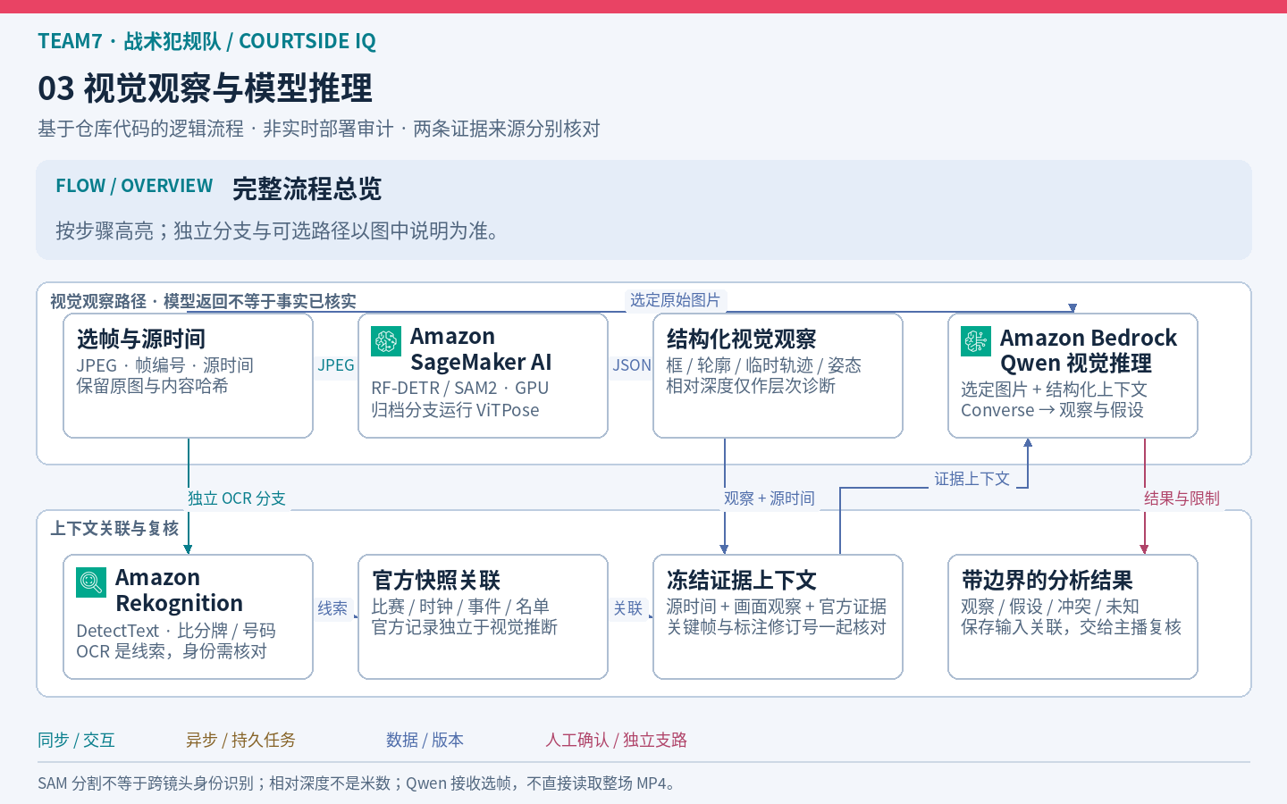Viewport: 1287px width, 804px height.
Task: Click the 数据 / 版本 legend entry
Action: pos(425,740)
